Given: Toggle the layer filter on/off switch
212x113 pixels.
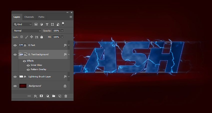Looking at the screenshot, I should click(63, 24).
